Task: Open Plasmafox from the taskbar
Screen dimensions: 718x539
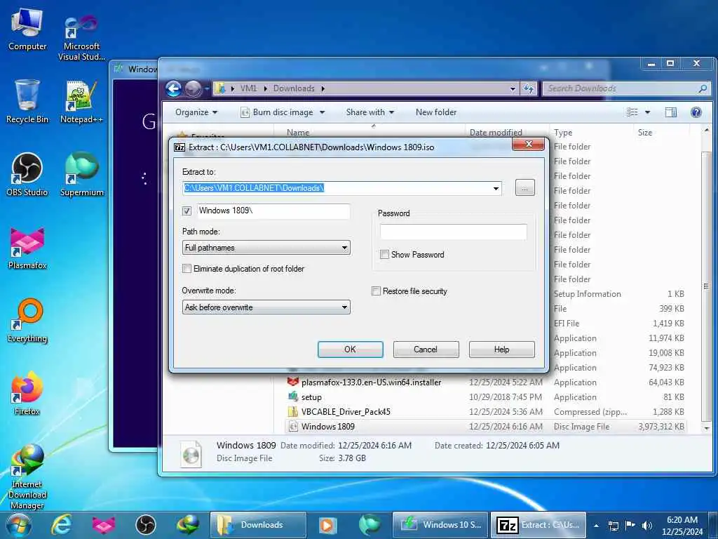Action: click(x=104, y=525)
